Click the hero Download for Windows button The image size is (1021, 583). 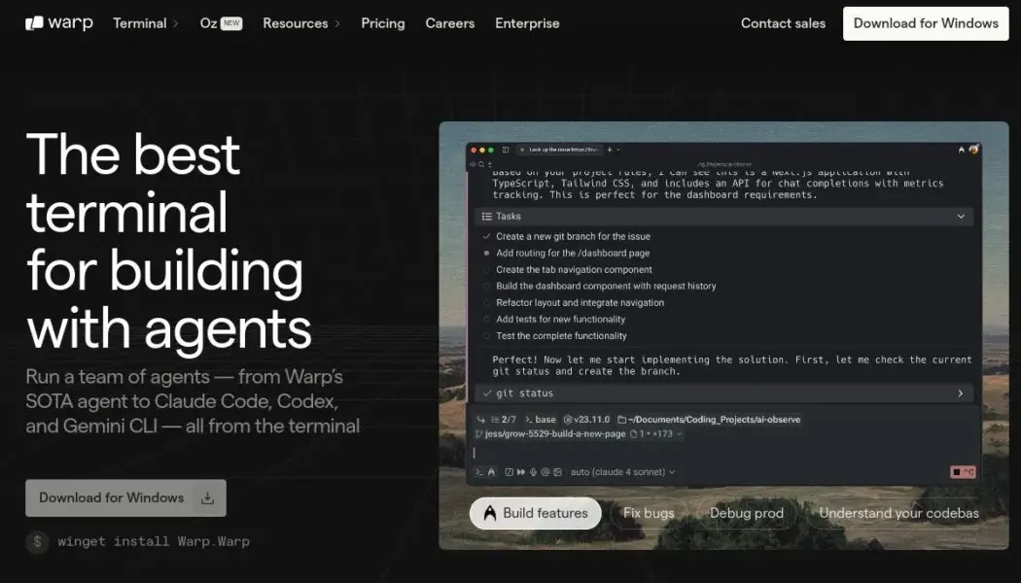click(125, 497)
